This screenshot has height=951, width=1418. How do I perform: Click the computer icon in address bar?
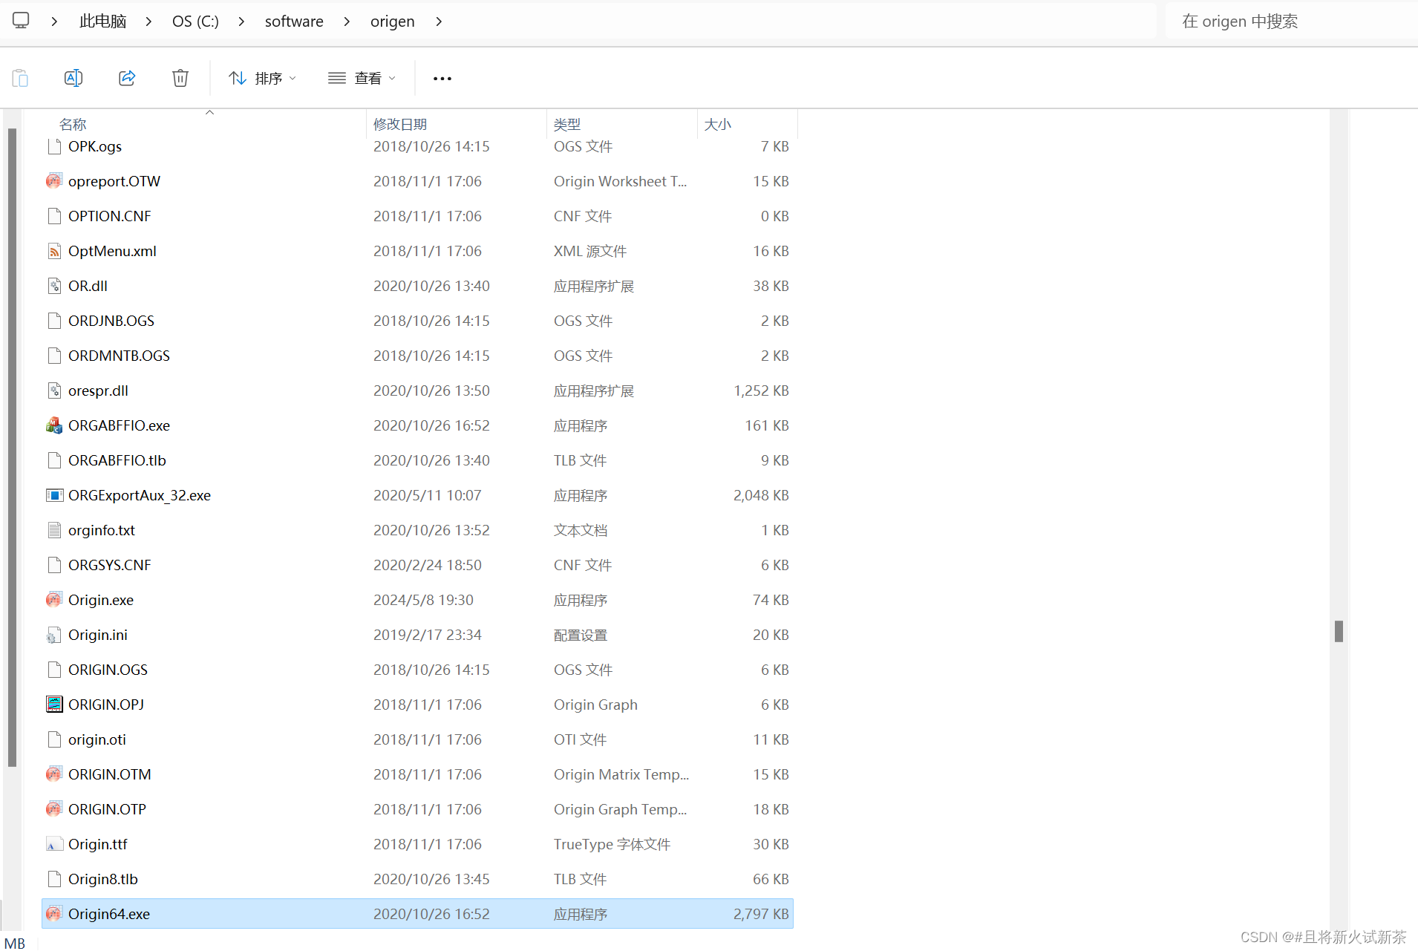point(21,21)
